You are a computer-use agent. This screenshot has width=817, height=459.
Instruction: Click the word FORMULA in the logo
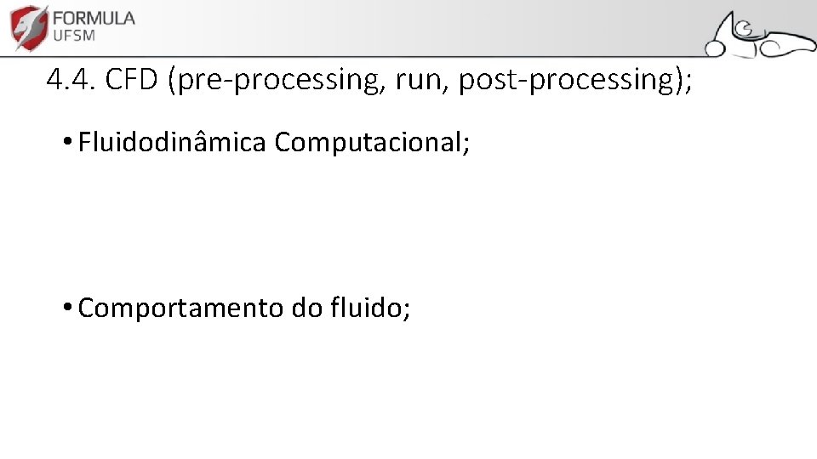pyautogui.click(x=93, y=18)
